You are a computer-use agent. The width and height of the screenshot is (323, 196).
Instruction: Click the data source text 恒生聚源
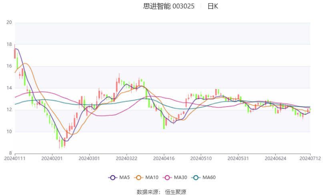point(175,192)
